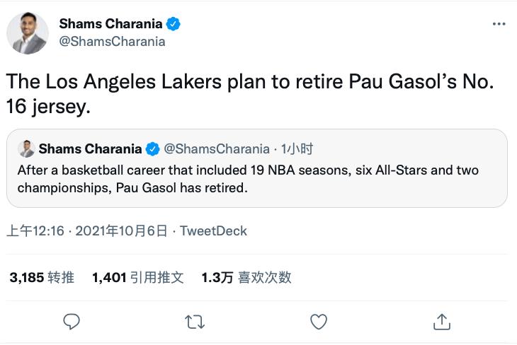Like the tweet with heart icon
The height and width of the screenshot is (345, 517).
click(x=319, y=322)
